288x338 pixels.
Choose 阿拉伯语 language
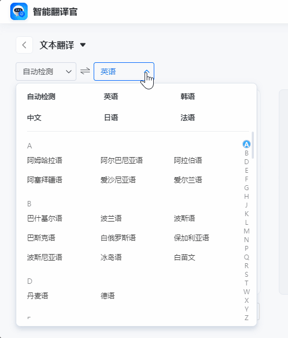tap(188, 160)
